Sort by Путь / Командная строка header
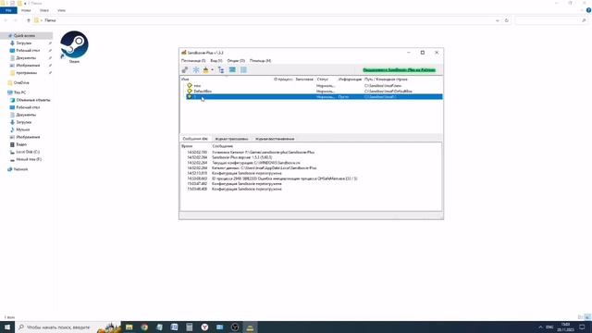592x333 pixels. 386,80
